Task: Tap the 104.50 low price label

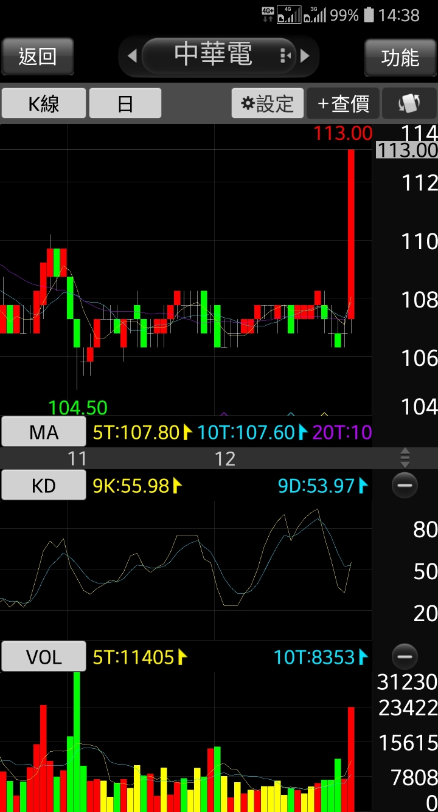Action: (x=78, y=407)
